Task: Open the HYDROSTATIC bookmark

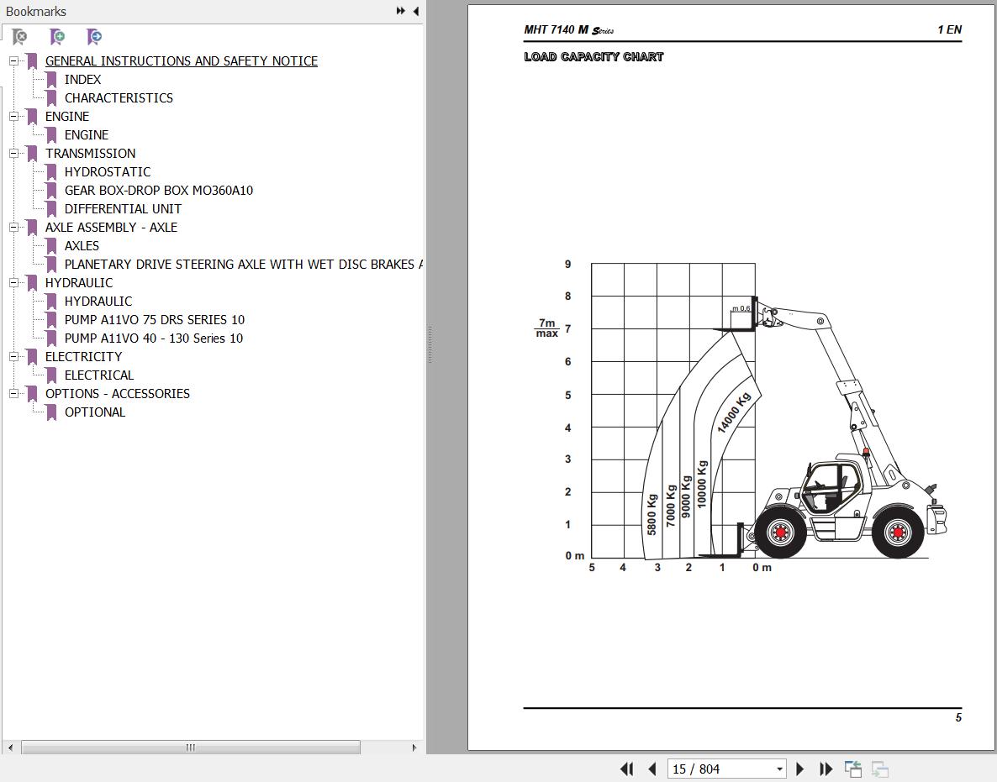Action: tap(108, 171)
